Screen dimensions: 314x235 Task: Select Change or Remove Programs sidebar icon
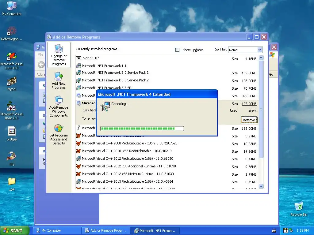[59, 55]
